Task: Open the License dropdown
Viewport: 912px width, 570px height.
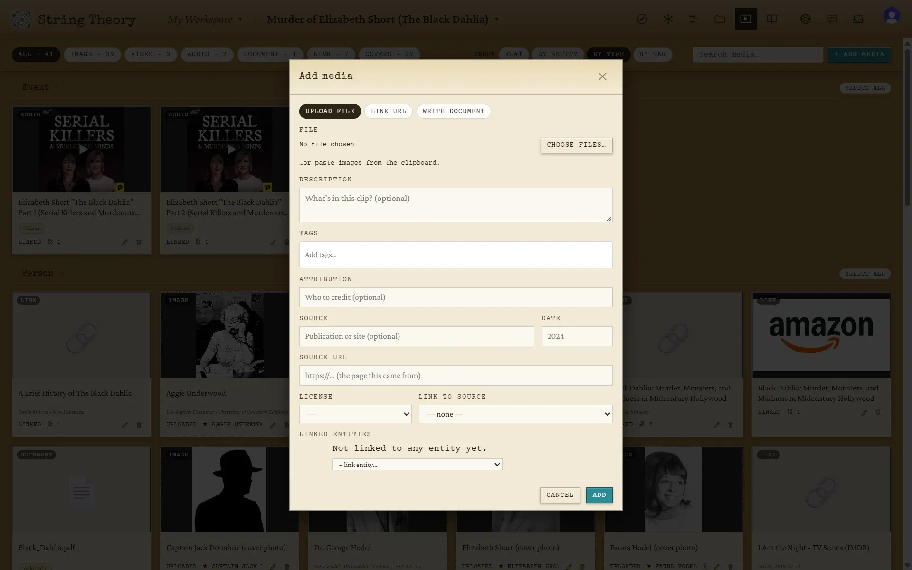Action: click(355, 414)
